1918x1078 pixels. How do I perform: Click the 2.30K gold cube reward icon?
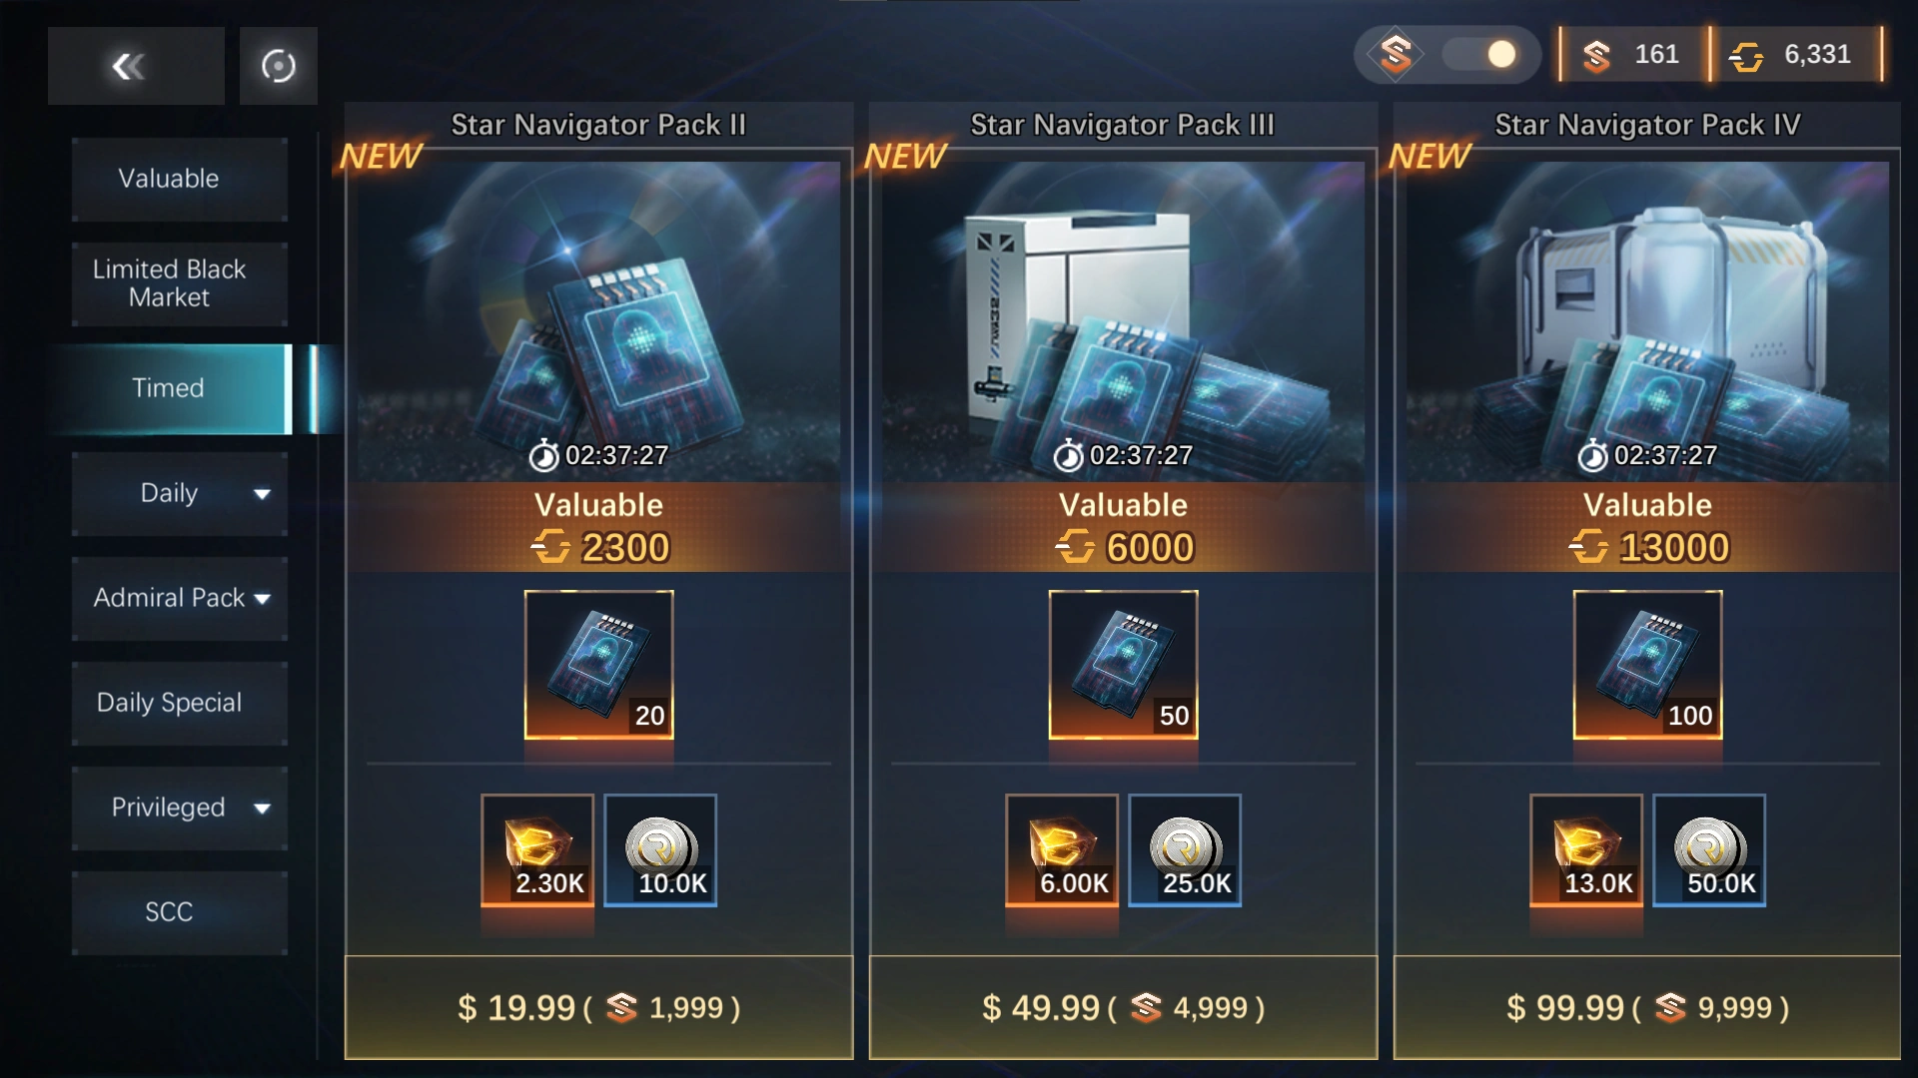(537, 850)
